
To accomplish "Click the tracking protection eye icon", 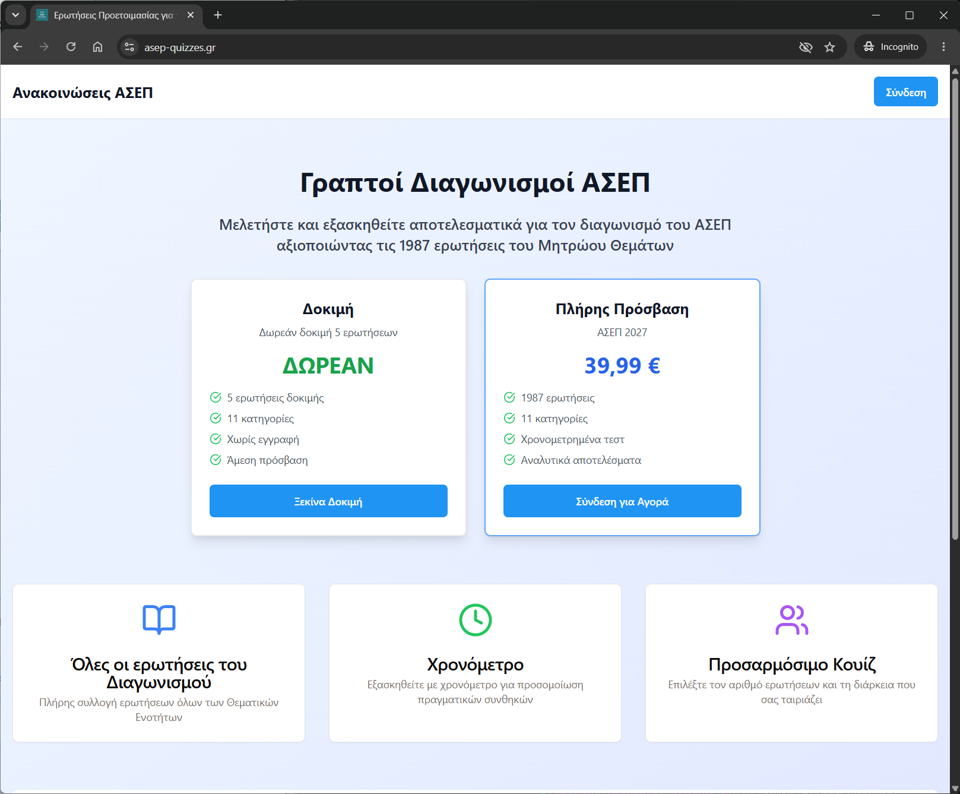I will (806, 47).
